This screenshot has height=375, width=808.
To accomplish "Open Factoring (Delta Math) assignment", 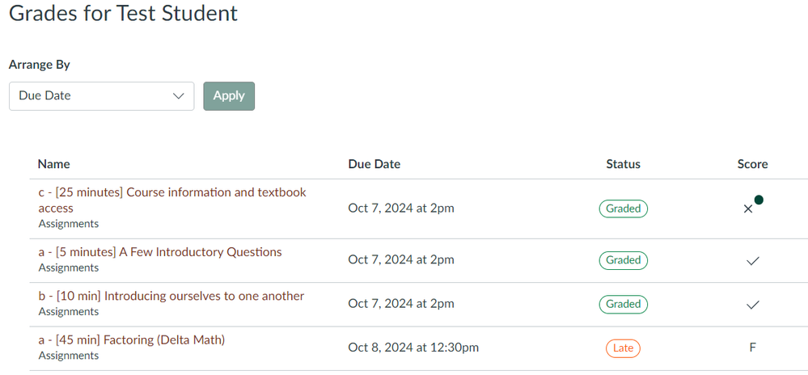I will (x=132, y=339).
